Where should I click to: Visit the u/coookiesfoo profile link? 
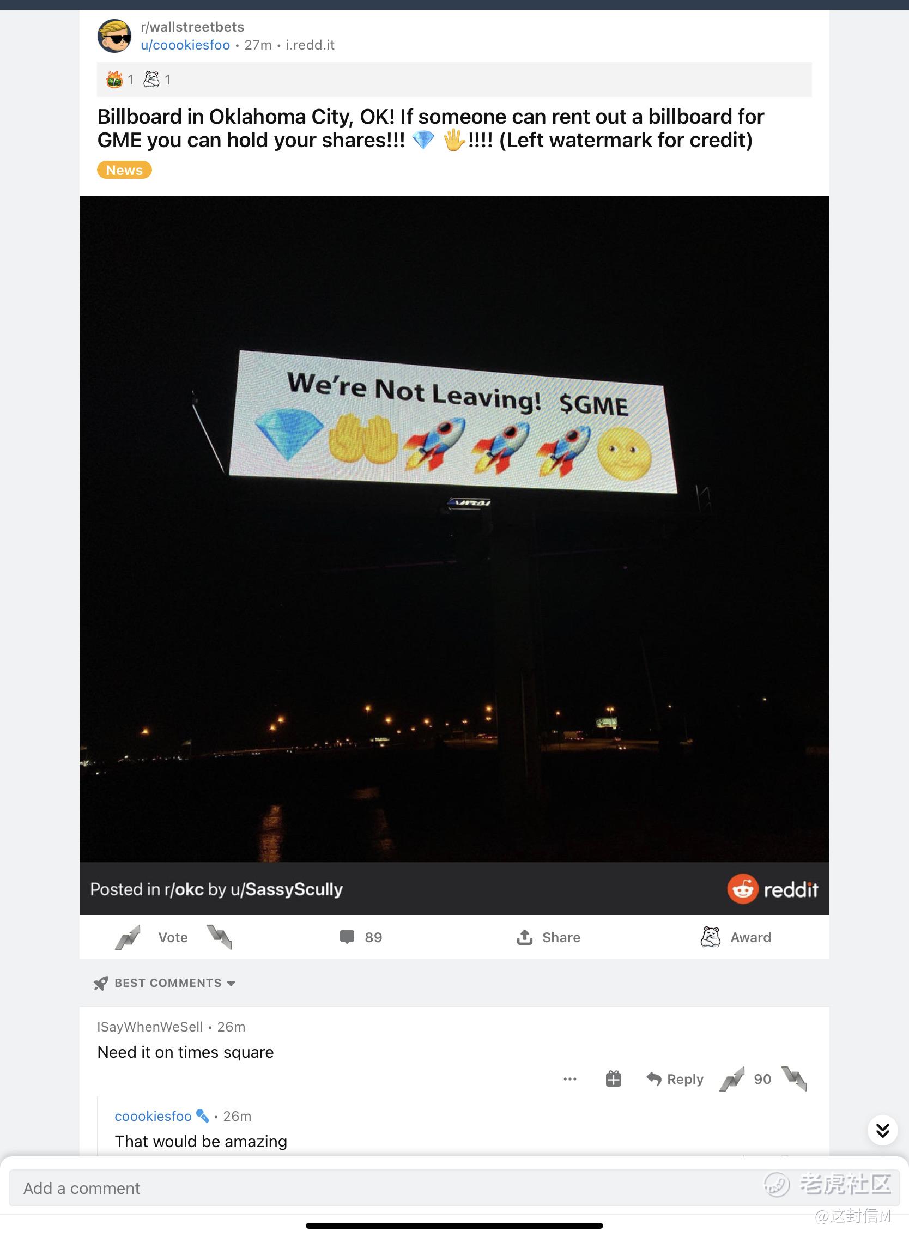tap(185, 45)
